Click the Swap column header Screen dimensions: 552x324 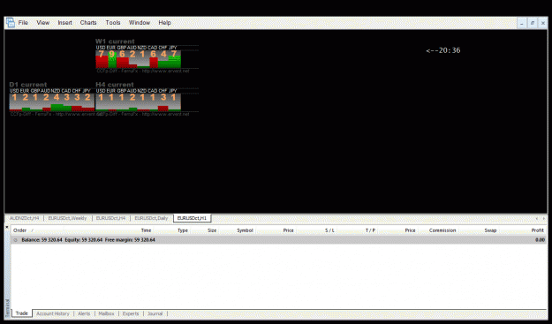490,230
